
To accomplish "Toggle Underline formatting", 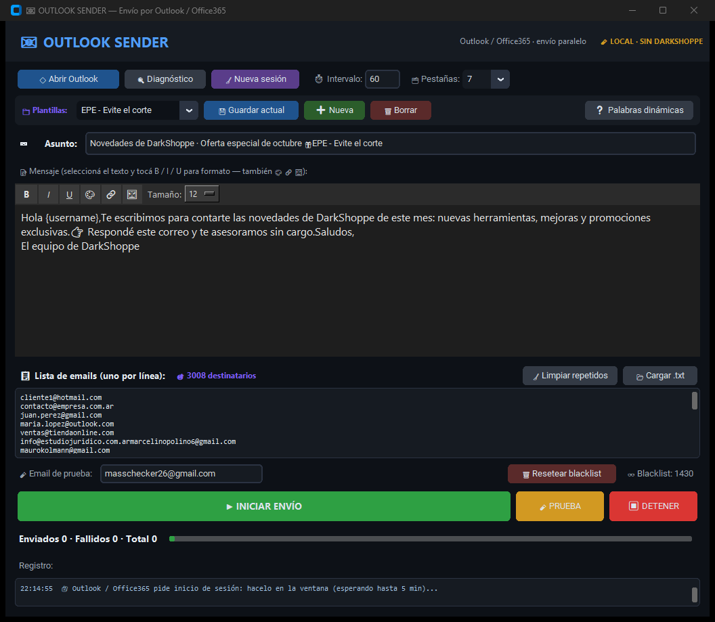I will point(69,194).
